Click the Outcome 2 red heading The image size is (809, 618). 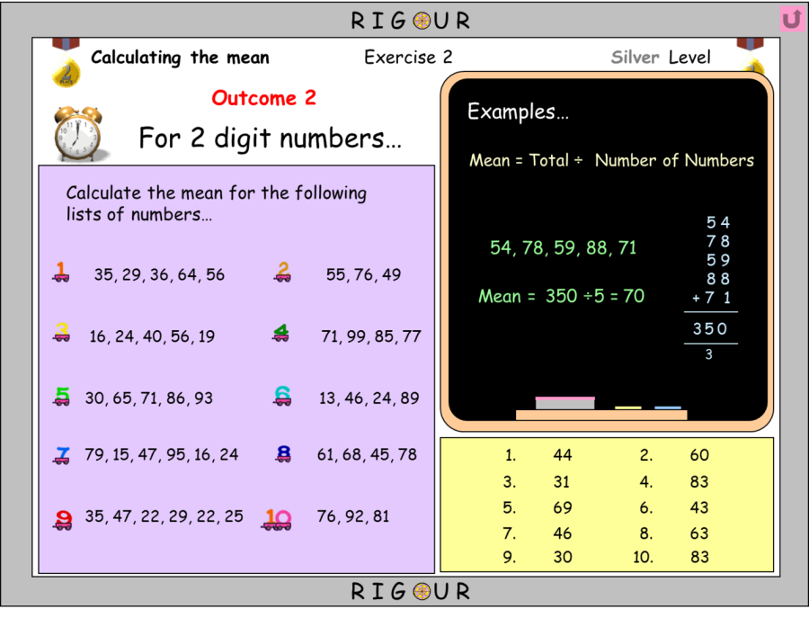click(x=263, y=98)
